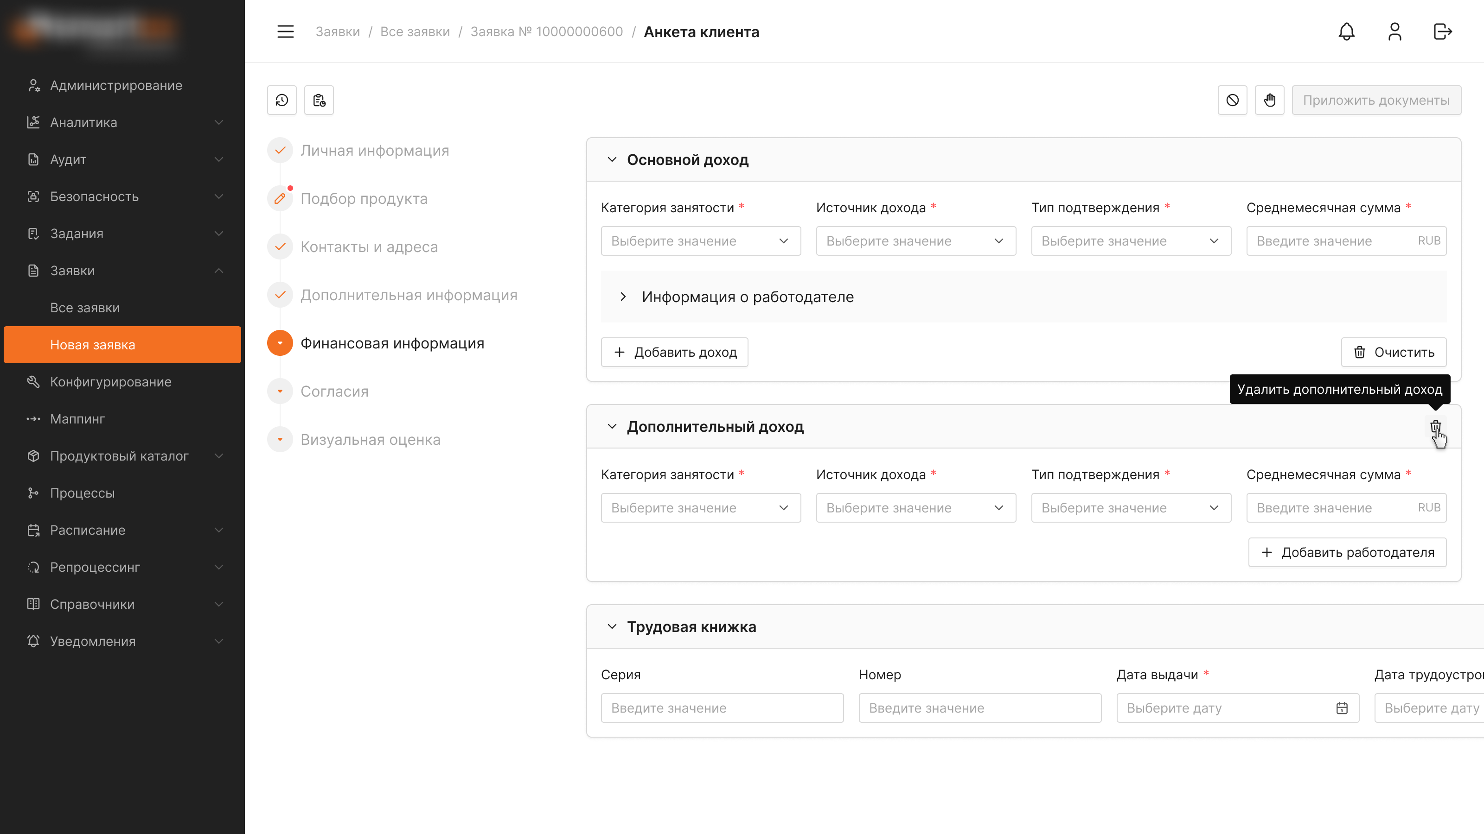This screenshot has width=1484, height=834.
Task: Delete additional income via trash icon
Action: [x=1436, y=426]
